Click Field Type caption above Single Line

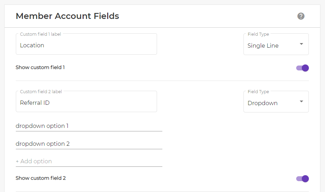pyautogui.click(x=258, y=34)
